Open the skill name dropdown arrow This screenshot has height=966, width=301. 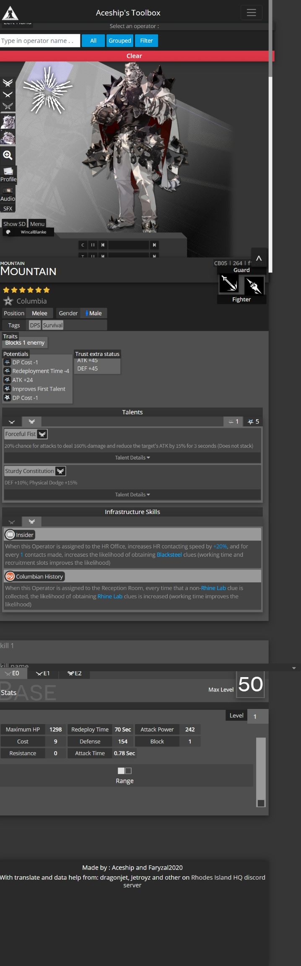294,668
